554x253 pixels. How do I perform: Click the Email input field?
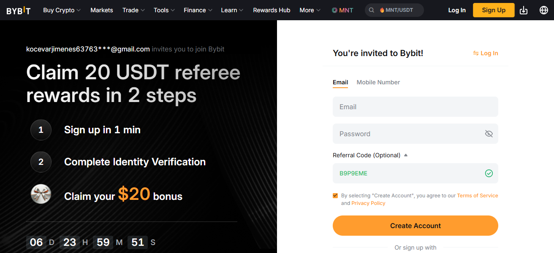pos(415,107)
